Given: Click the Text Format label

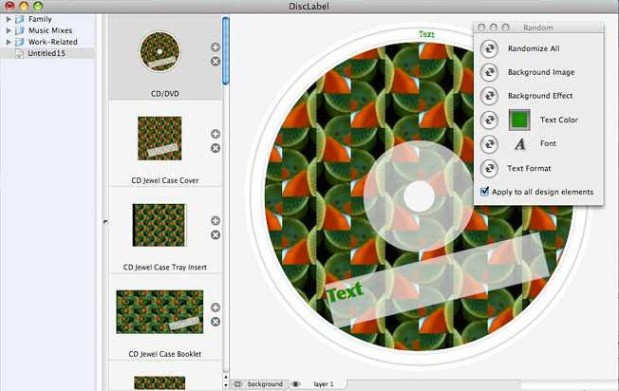Looking at the screenshot, I should pos(529,168).
